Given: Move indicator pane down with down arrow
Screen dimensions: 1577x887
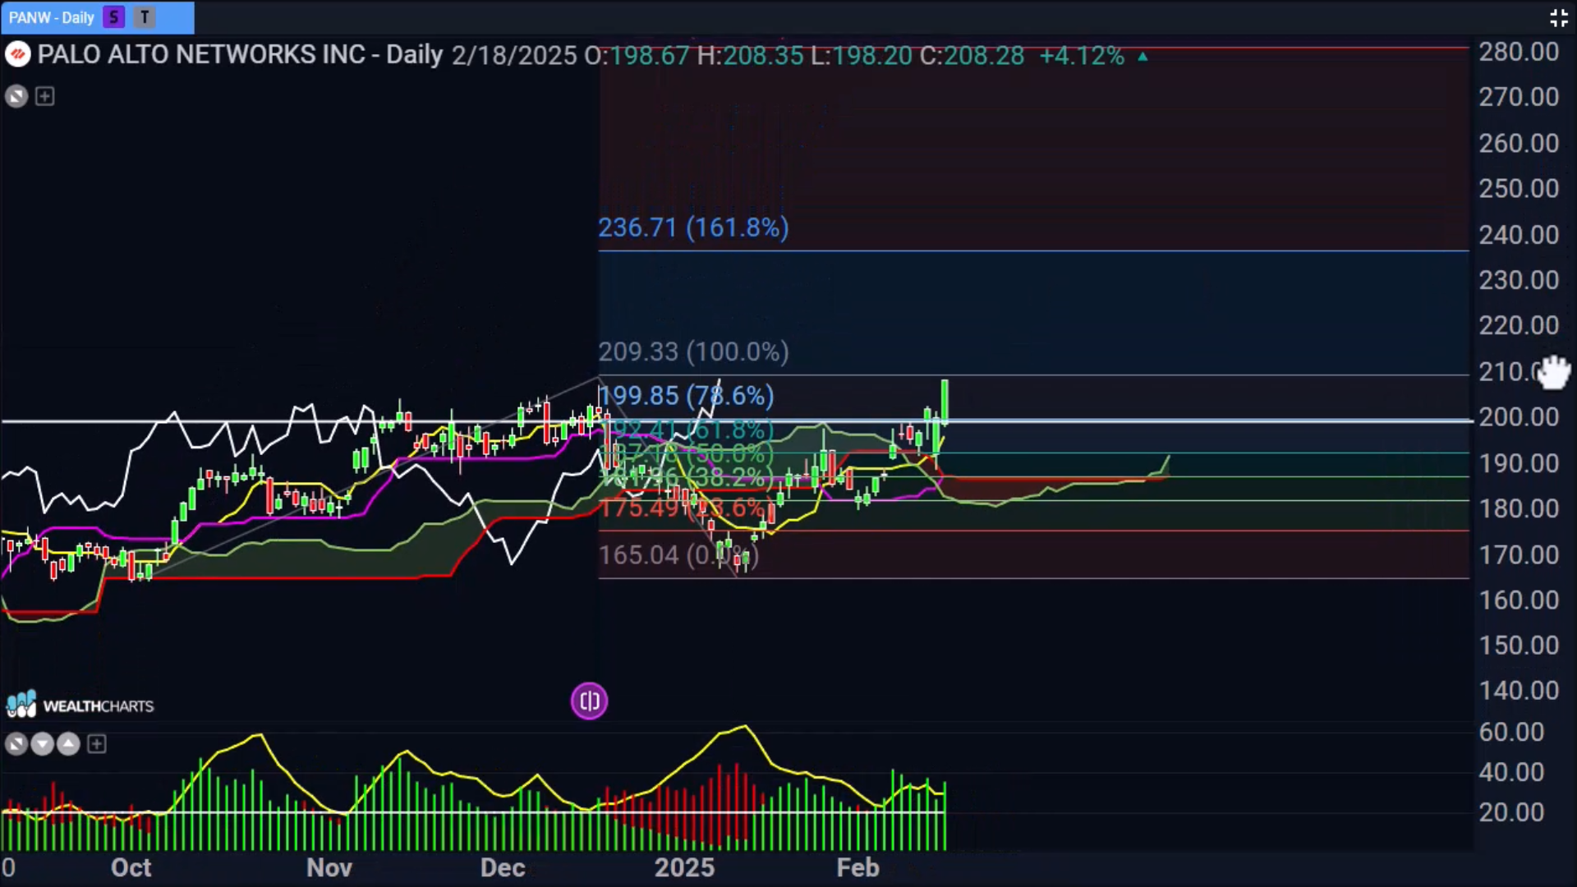Looking at the screenshot, I should [42, 745].
